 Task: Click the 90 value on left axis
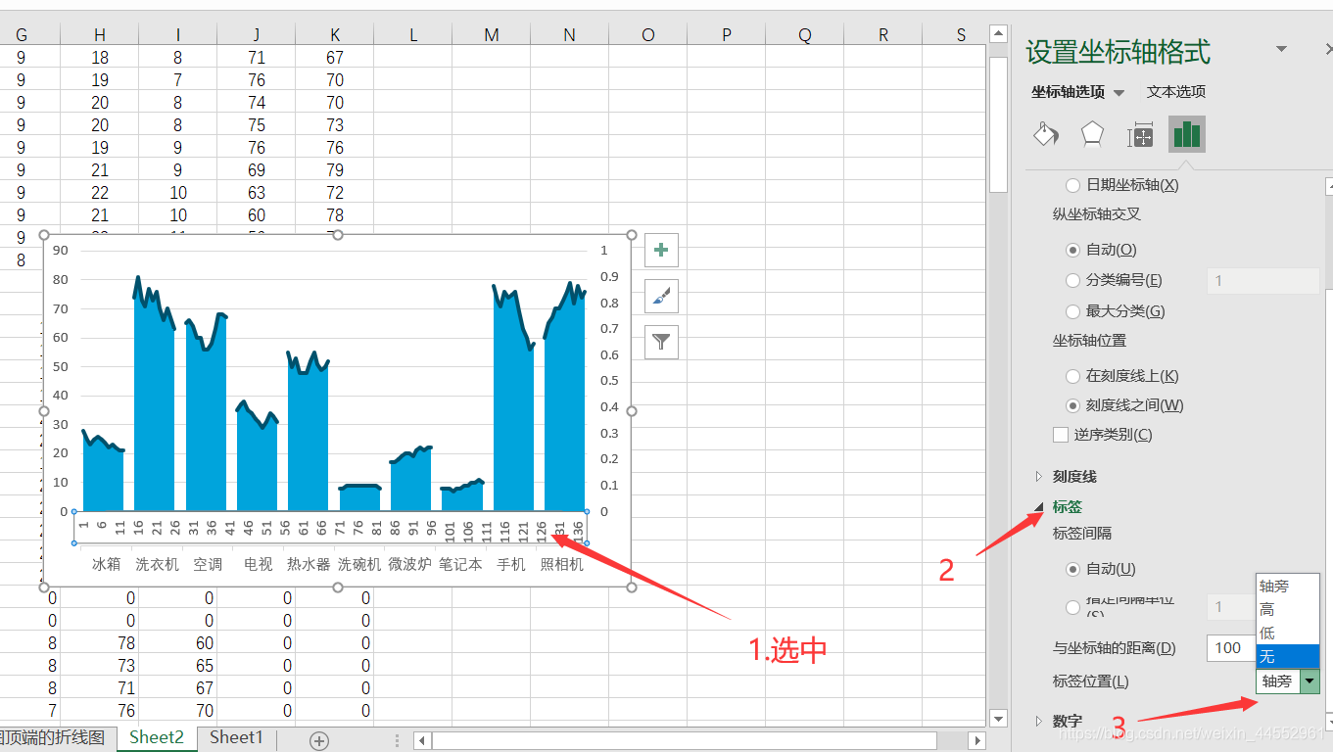coord(61,251)
